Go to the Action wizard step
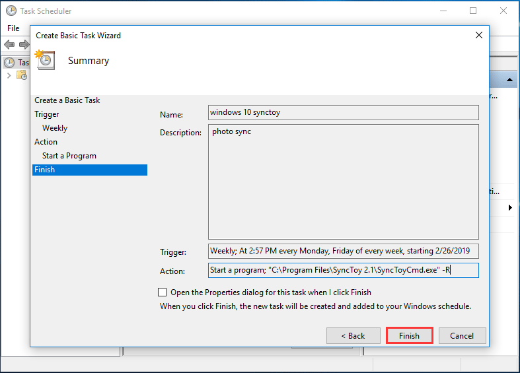Screen dimensions: 520x373 [46, 142]
